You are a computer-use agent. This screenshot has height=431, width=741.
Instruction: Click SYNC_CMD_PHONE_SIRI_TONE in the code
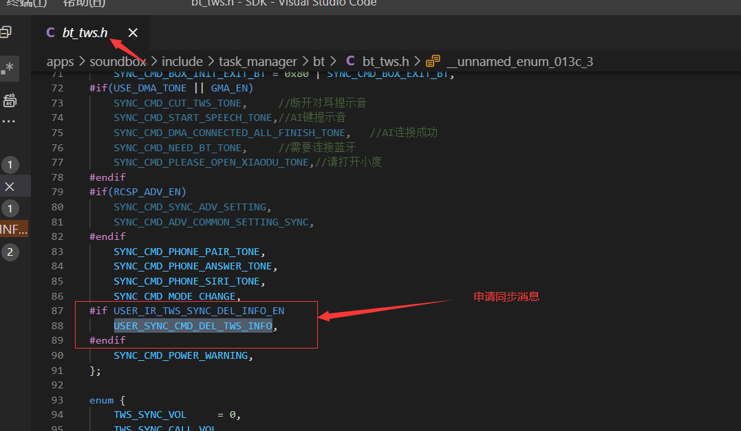click(x=186, y=281)
